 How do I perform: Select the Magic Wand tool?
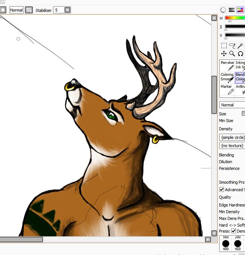(241, 46)
